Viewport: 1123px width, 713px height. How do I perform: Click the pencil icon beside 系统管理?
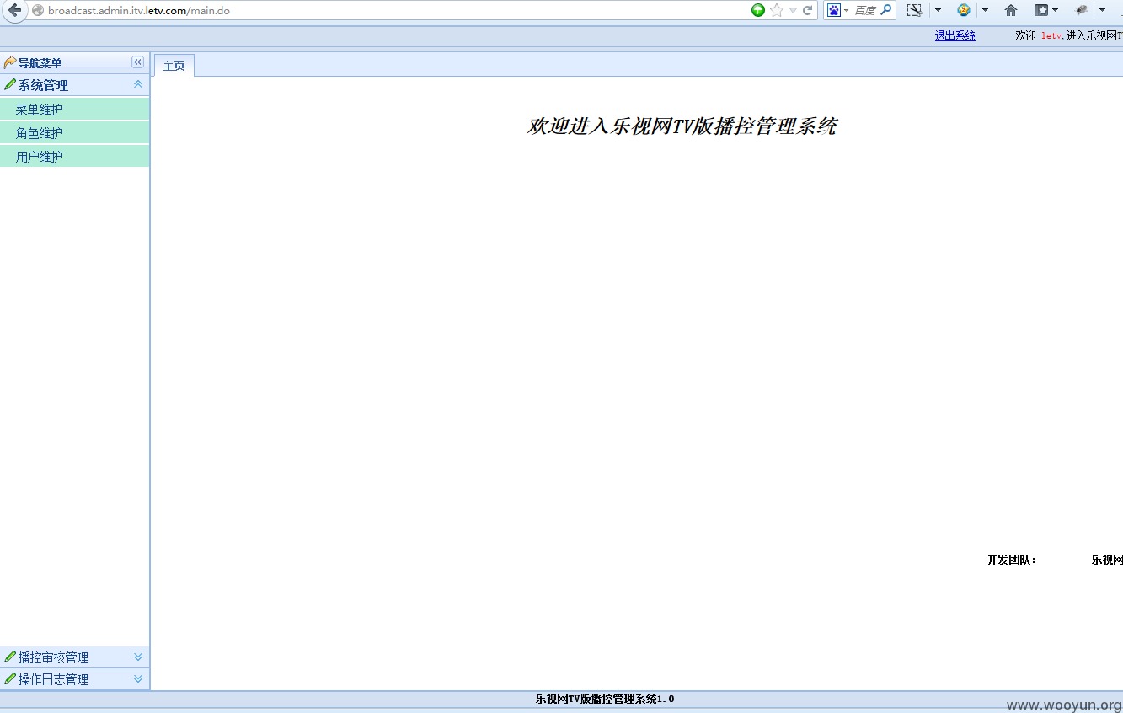pos(10,84)
